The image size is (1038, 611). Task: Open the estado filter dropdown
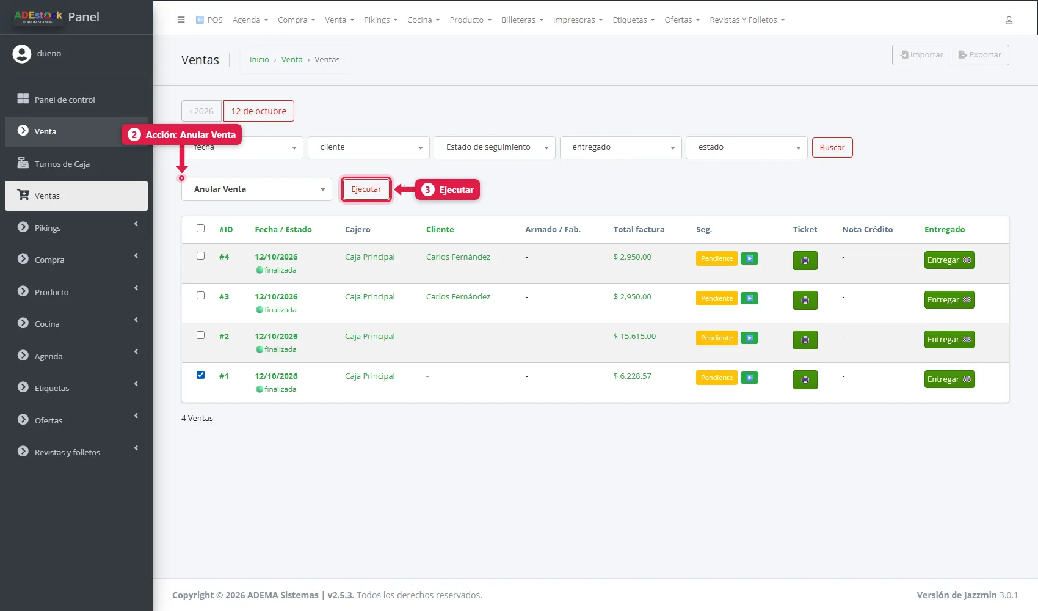coord(746,147)
